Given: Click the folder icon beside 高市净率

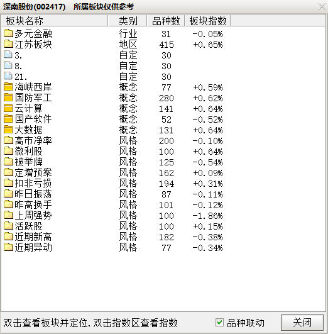Looking at the screenshot, I should [x=8, y=140].
